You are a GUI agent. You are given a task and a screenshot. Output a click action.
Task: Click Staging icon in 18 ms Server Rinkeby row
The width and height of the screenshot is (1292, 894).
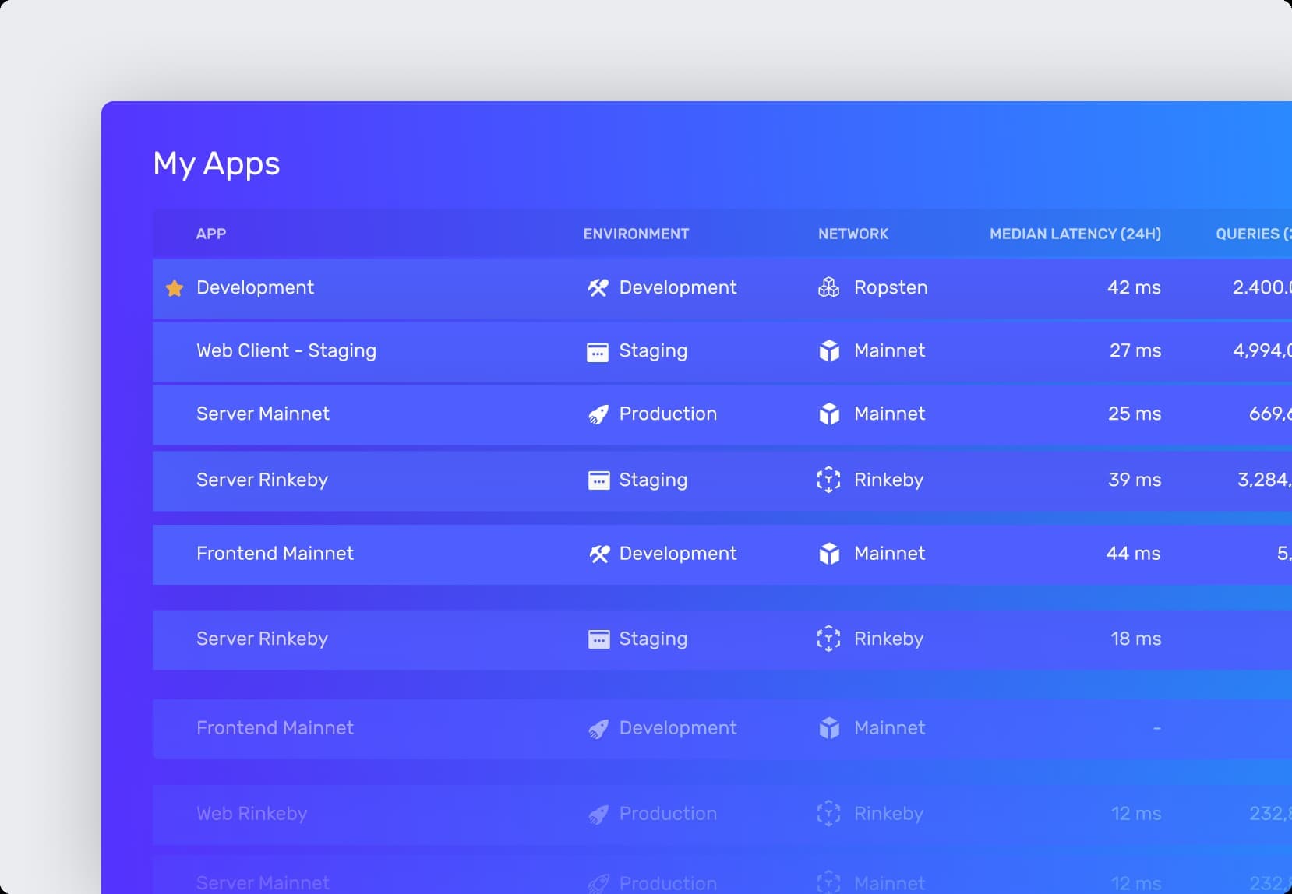tap(598, 639)
